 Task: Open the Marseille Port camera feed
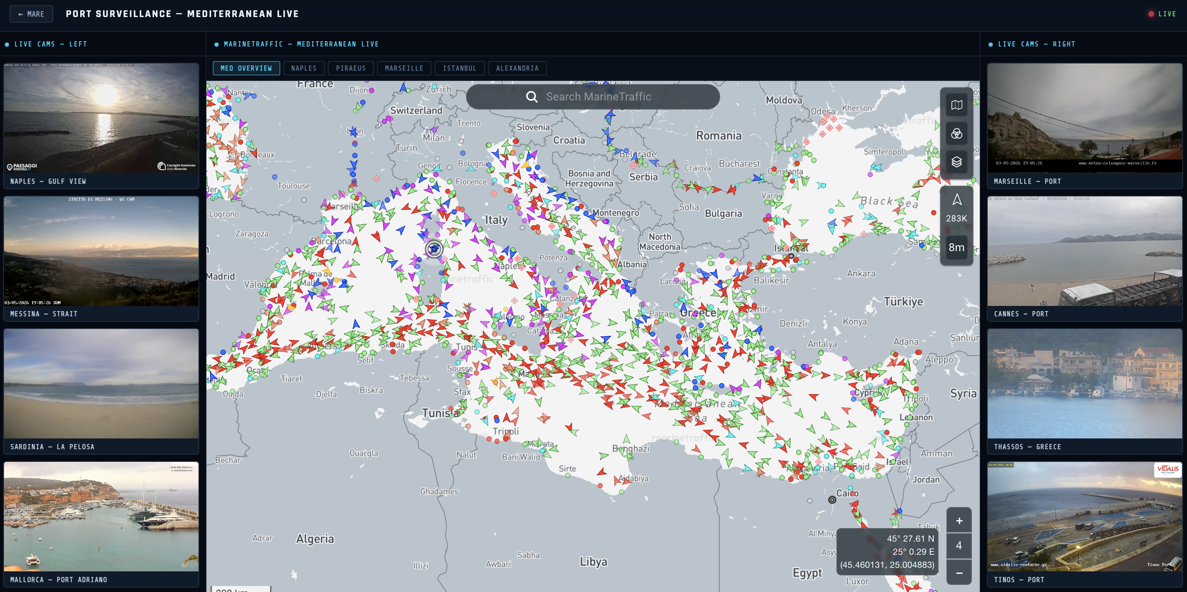(x=1085, y=118)
